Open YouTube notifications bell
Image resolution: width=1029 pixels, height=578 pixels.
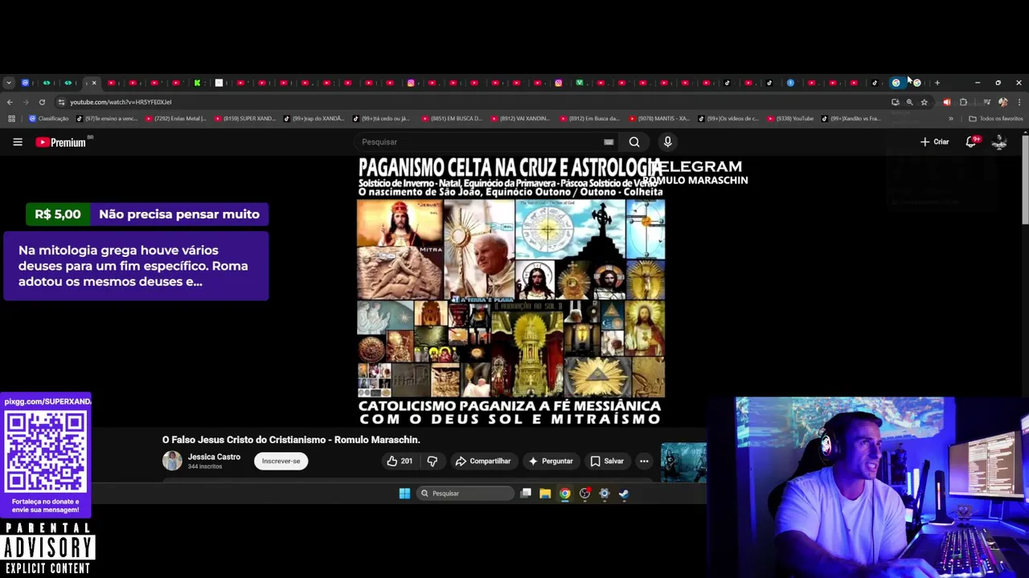(x=971, y=142)
